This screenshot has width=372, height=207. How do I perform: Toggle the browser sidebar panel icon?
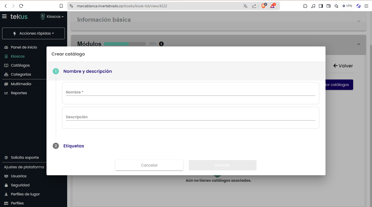[x=321, y=6]
